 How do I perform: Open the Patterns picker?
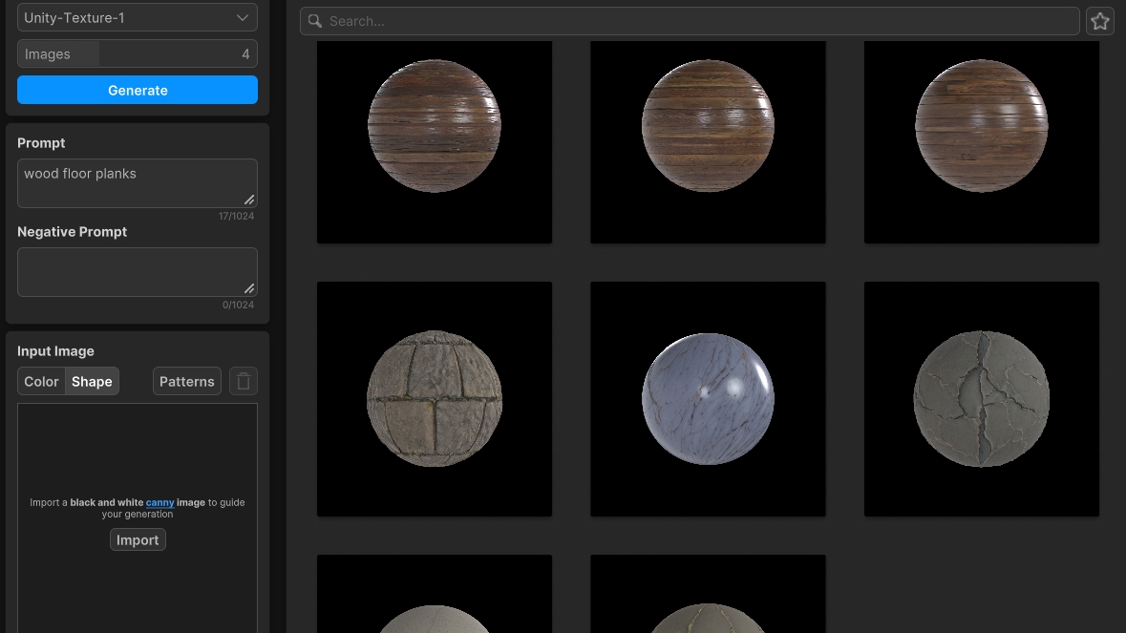(x=186, y=381)
